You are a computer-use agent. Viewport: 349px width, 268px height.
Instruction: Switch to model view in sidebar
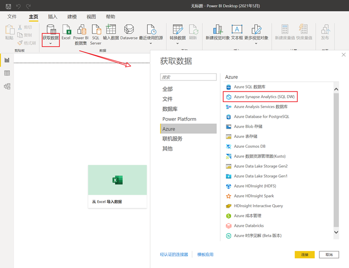[7, 86]
